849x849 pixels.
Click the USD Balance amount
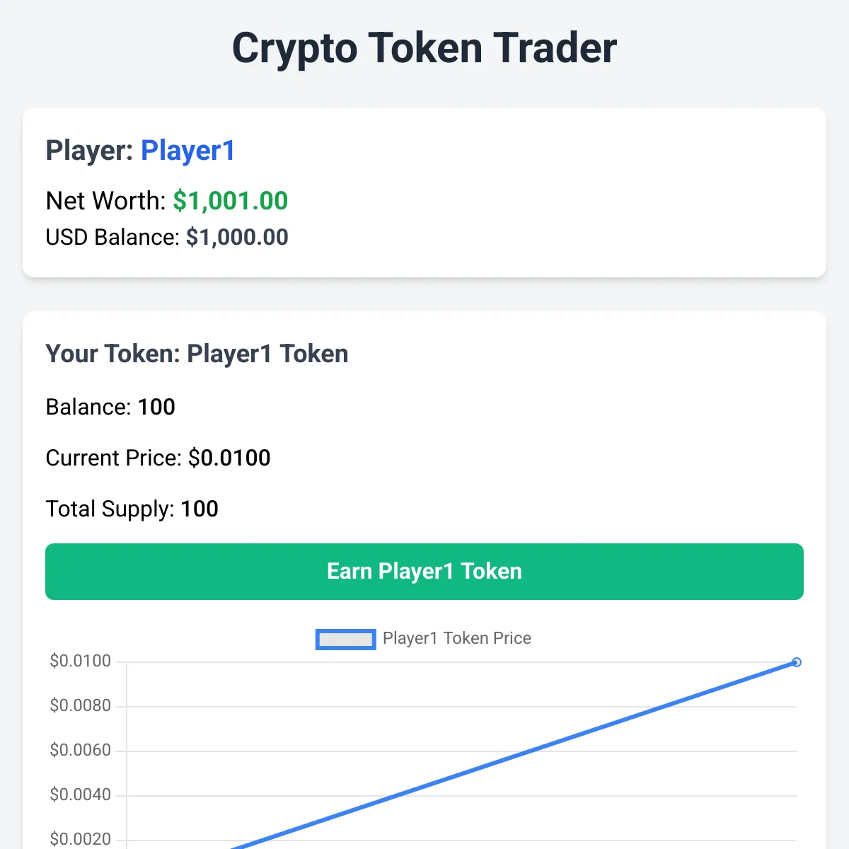[x=237, y=237]
